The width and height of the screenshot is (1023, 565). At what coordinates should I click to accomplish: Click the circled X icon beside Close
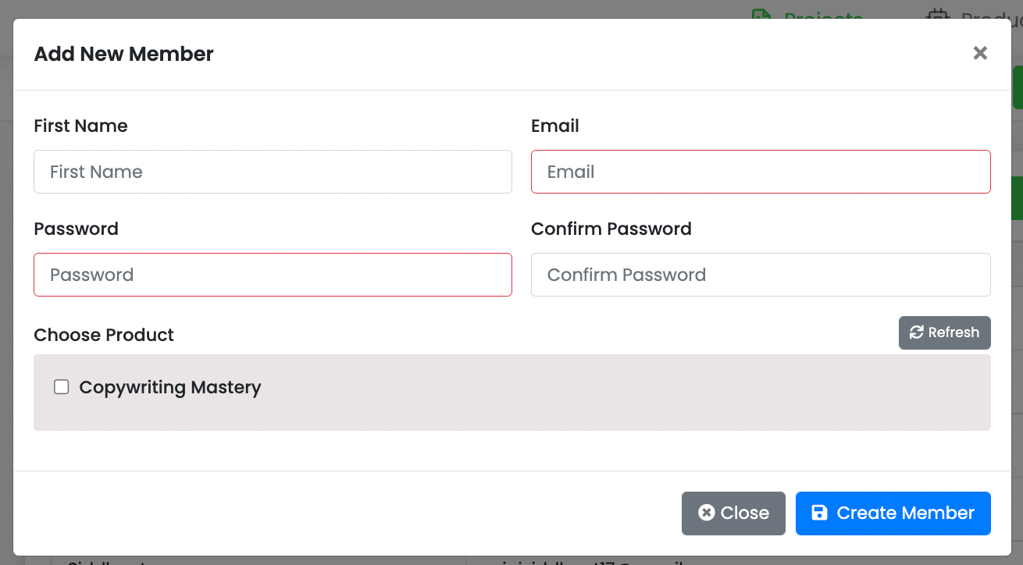[x=706, y=513]
